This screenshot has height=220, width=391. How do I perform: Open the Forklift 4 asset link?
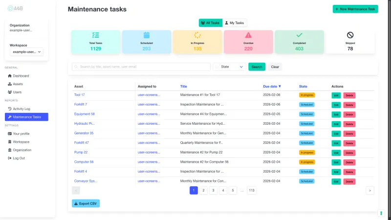[80, 172]
